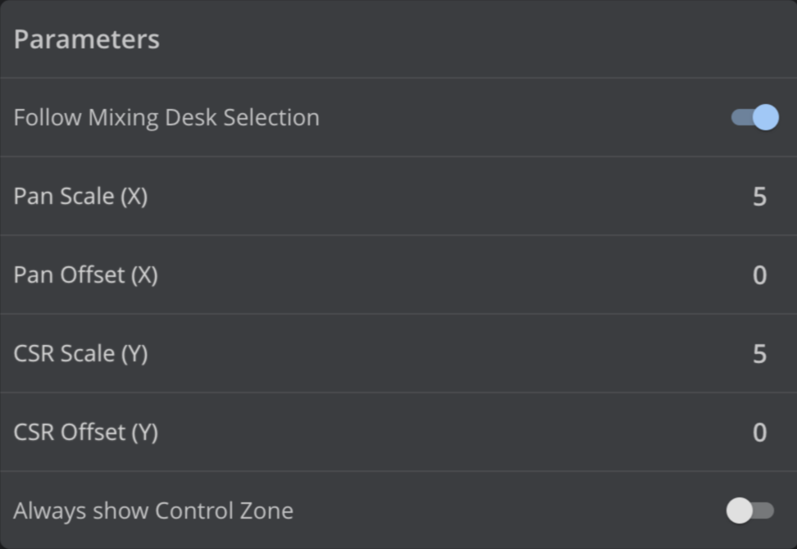Edit the Pan Offset (X) value 0

[x=759, y=275]
